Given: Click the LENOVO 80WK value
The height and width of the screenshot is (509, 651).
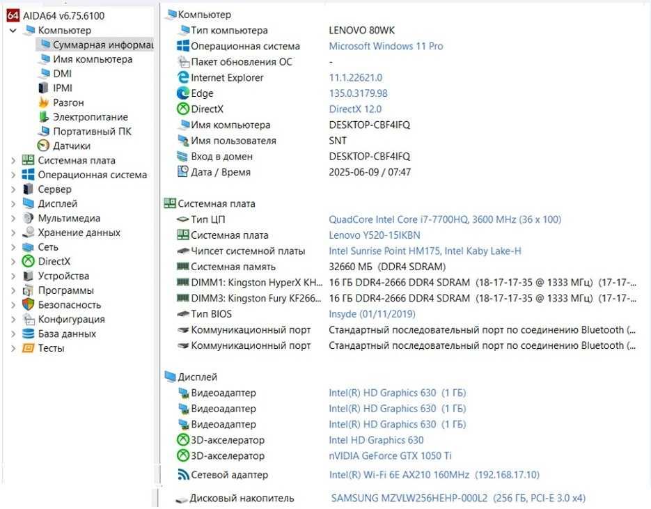Looking at the screenshot, I should coord(361,31).
